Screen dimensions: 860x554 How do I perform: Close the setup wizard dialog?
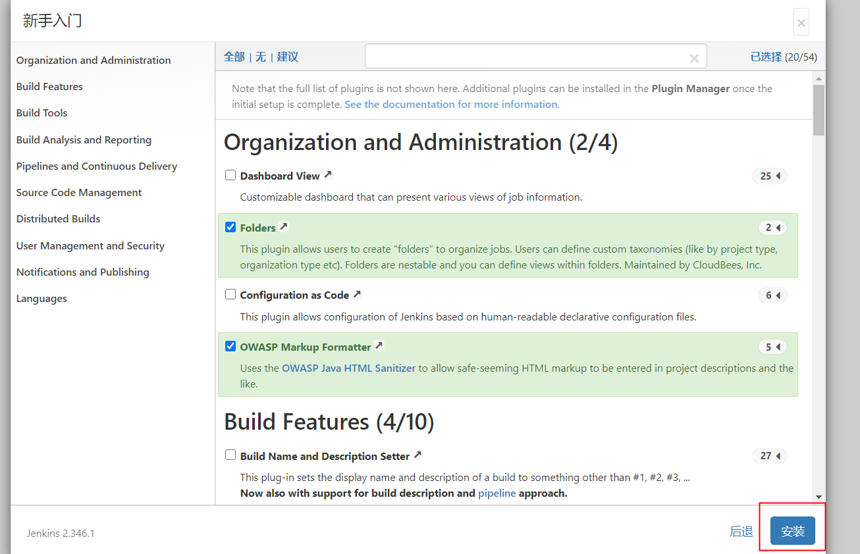pyautogui.click(x=801, y=23)
